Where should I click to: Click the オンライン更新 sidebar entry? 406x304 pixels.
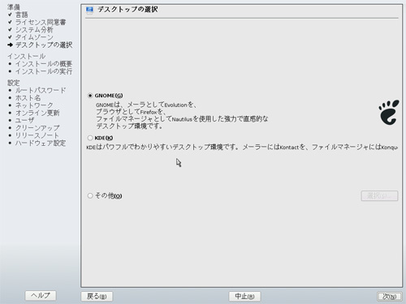coord(37,113)
